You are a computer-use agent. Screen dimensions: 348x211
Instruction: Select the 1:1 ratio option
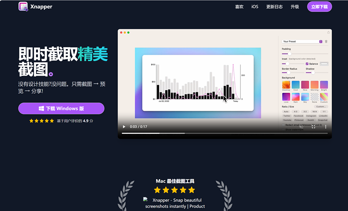(x=324, y=112)
